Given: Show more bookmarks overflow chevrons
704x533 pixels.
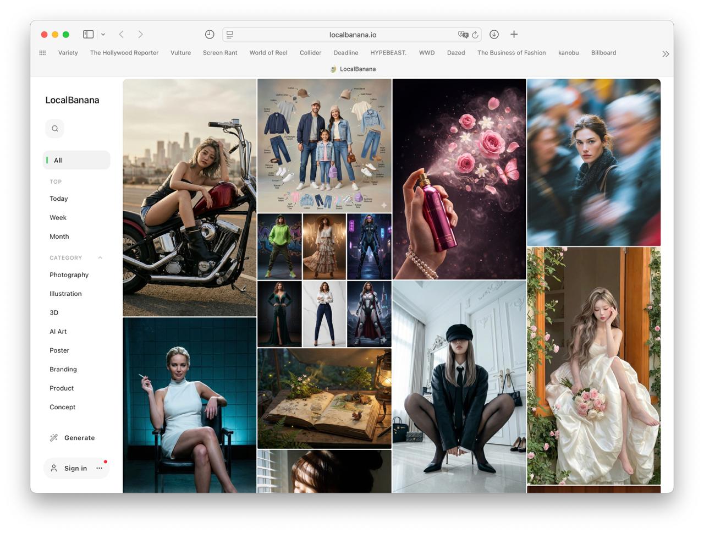Looking at the screenshot, I should tap(665, 53).
